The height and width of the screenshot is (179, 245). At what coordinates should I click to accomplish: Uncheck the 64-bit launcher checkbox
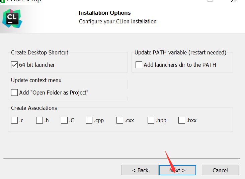tap(14, 65)
